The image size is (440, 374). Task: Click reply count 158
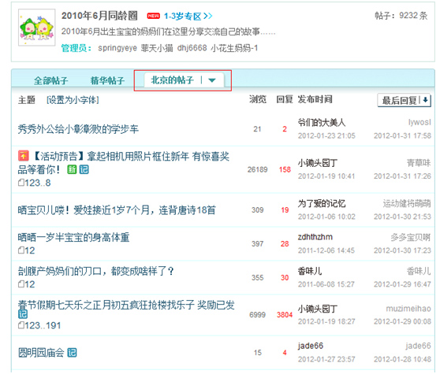285,169
